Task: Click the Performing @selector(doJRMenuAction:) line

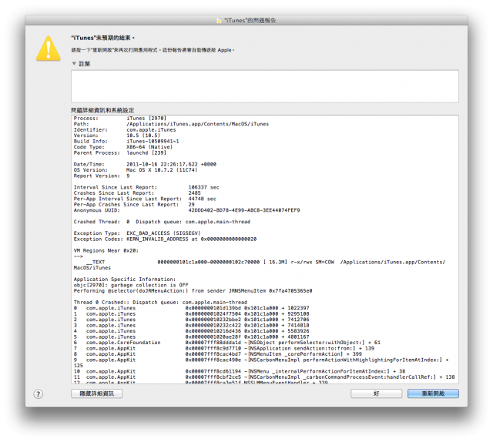Action: click(x=193, y=291)
